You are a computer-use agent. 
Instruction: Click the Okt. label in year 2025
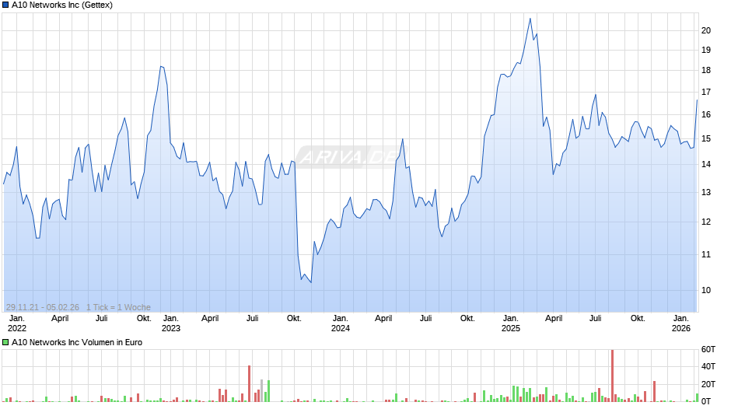coord(638,319)
